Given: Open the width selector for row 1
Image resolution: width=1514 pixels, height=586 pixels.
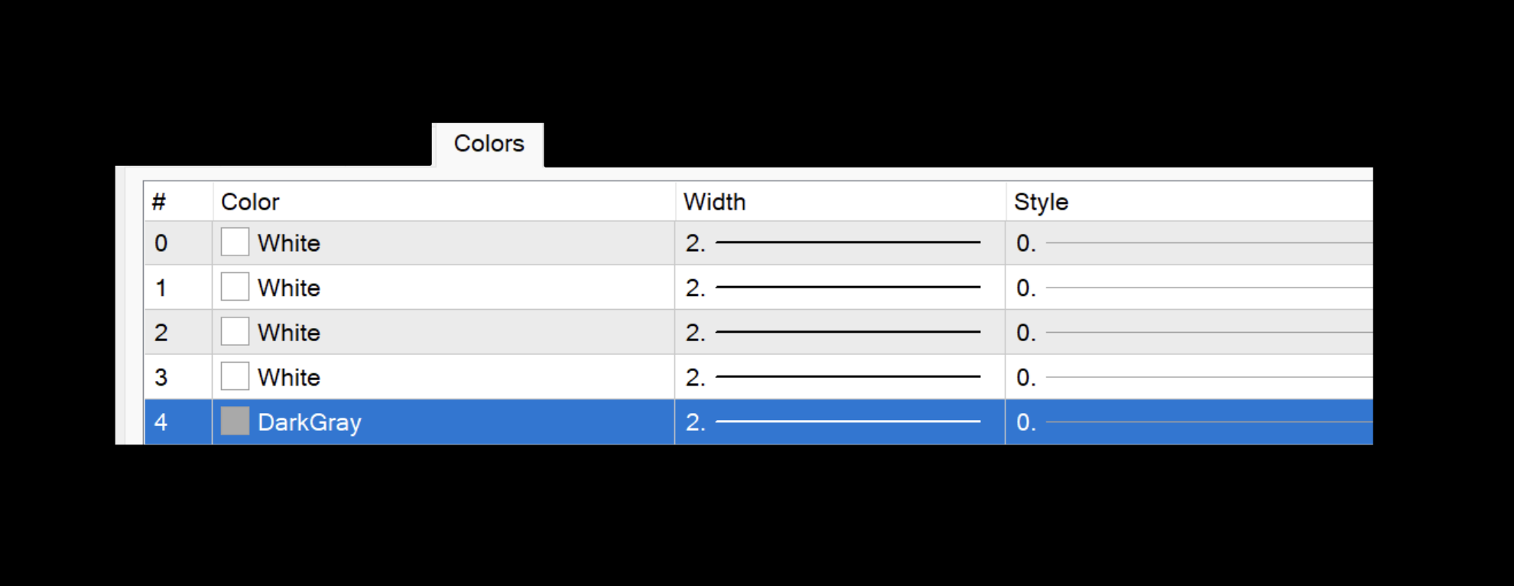Looking at the screenshot, I should click(839, 287).
